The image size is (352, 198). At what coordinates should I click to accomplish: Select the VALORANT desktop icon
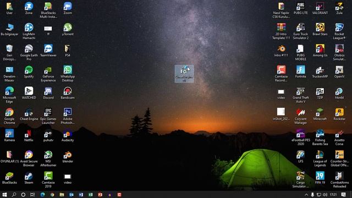pos(320,8)
